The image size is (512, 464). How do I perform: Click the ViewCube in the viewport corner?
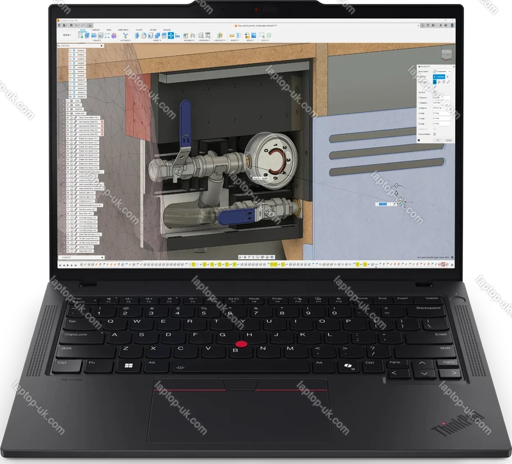[x=444, y=54]
